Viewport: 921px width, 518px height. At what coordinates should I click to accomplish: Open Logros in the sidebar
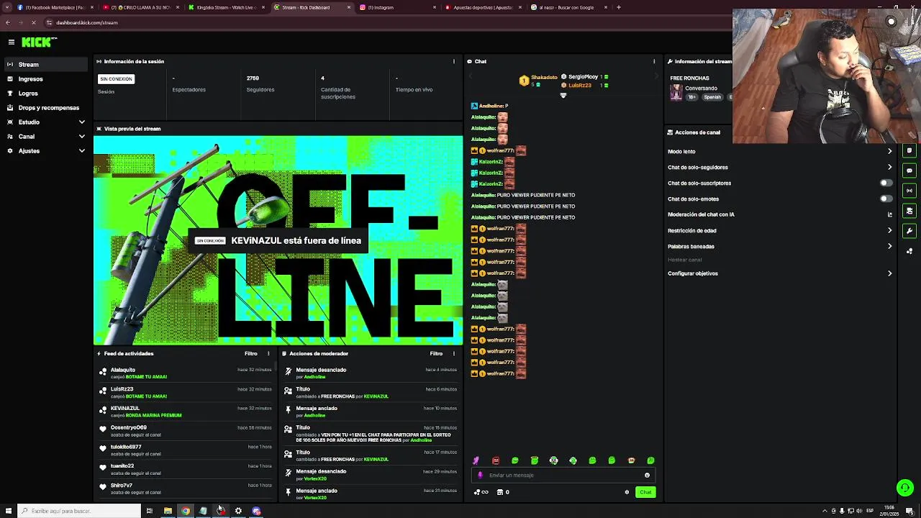tap(45, 94)
